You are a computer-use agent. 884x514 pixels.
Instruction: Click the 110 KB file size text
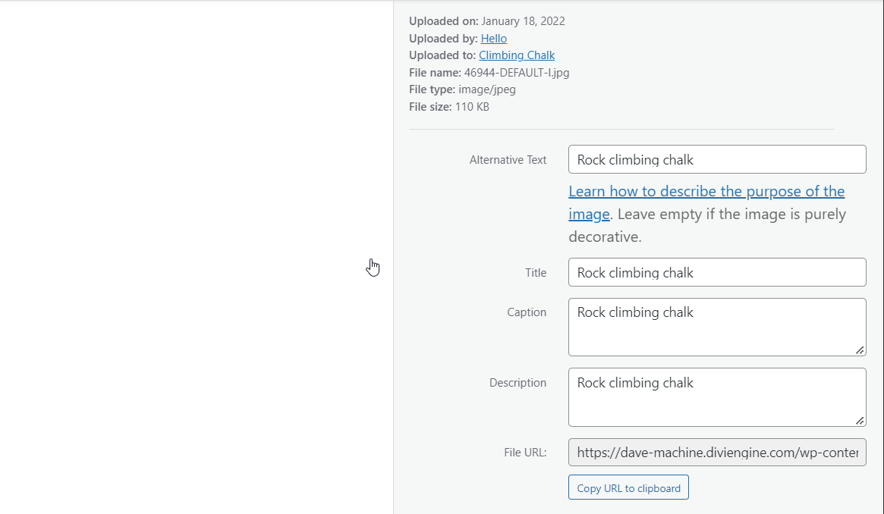(471, 107)
